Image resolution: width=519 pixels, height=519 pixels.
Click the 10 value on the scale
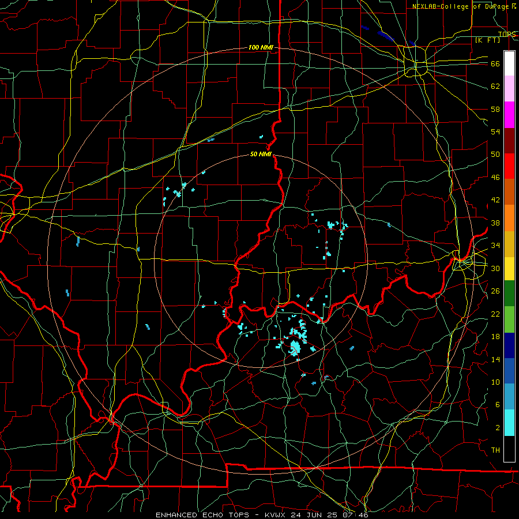click(x=495, y=382)
